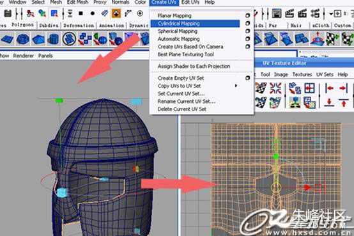
Task: Click the polygon cylinder shelf icon
Action: (x=53, y=39)
